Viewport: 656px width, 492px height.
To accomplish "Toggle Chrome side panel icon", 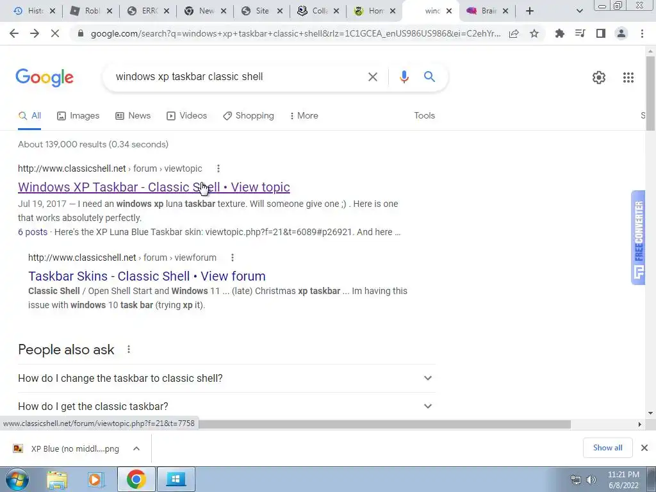I will (601, 33).
